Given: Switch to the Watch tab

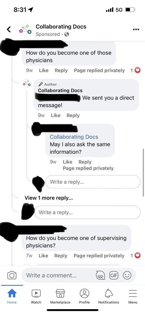Looking at the screenshot, I should [36, 297].
